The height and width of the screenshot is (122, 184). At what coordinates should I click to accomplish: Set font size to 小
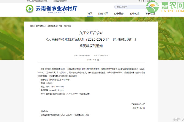[98, 60]
